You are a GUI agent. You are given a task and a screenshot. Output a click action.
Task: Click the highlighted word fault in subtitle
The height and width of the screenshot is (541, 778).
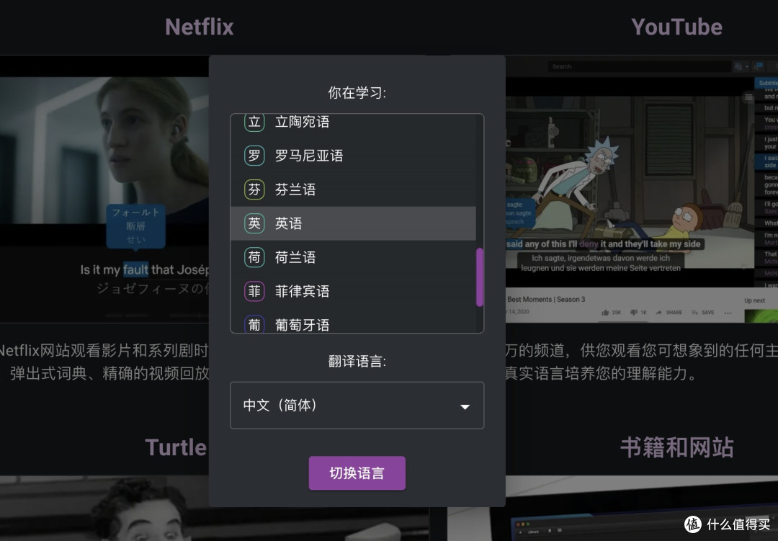135,269
